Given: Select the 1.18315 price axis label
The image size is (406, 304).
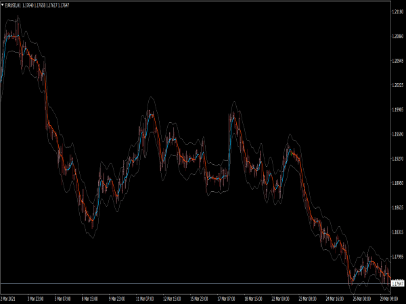Looking at the screenshot, I should (398, 232).
